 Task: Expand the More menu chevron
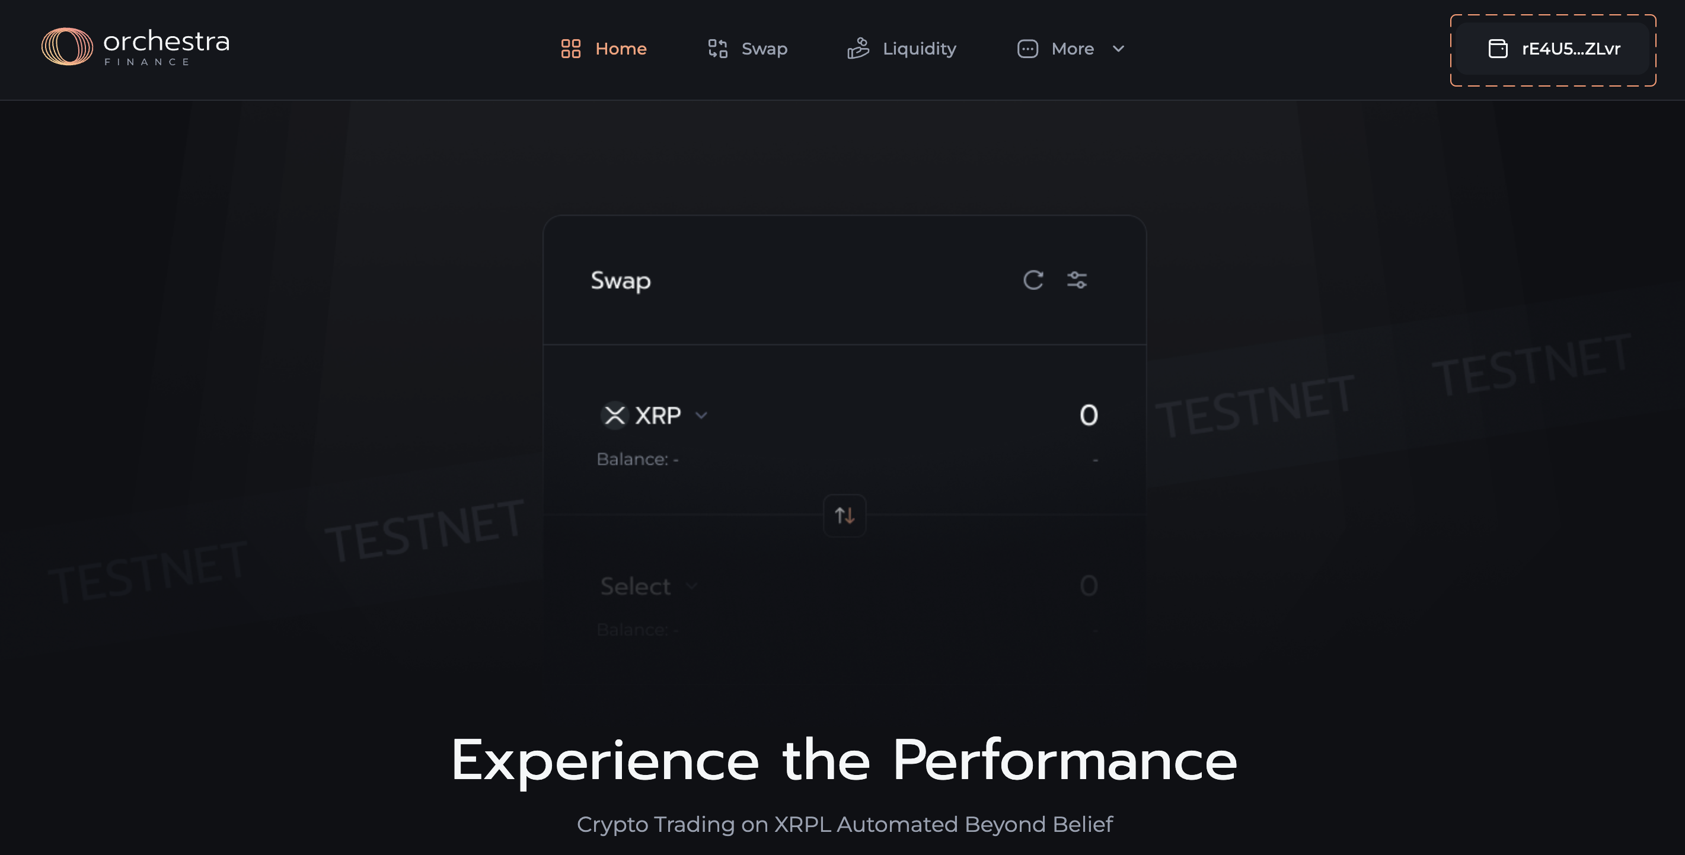point(1119,49)
